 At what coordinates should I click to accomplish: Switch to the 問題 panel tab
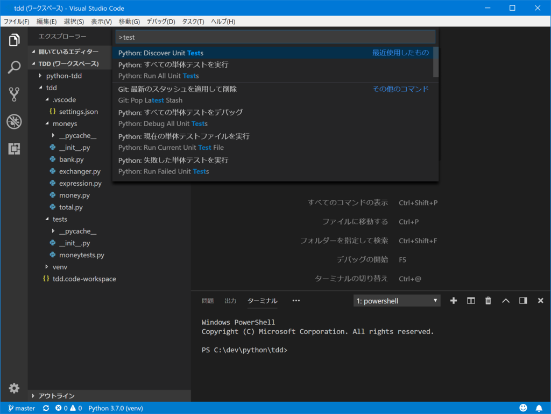pos(208,301)
